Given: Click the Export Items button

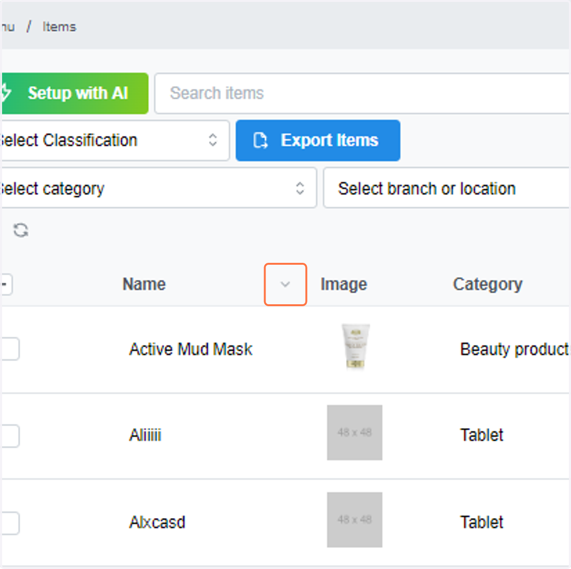Looking at the screenshot, I should pos(318,140).
